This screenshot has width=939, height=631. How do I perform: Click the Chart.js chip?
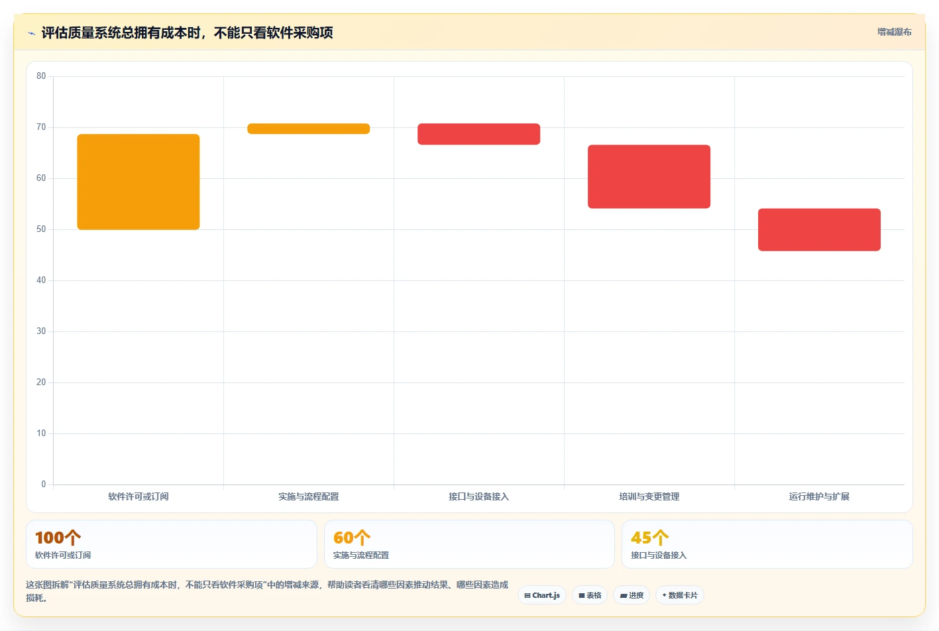542,595
